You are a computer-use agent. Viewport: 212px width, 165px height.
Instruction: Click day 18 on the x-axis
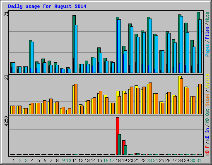click(x=118, y=160)
